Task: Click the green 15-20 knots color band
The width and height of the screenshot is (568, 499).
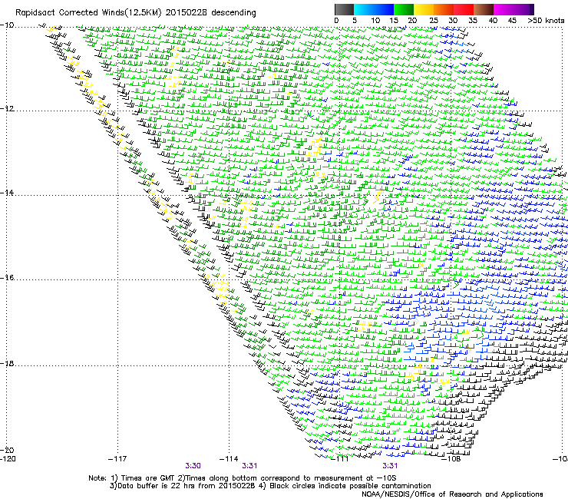Action: [404, 9]
